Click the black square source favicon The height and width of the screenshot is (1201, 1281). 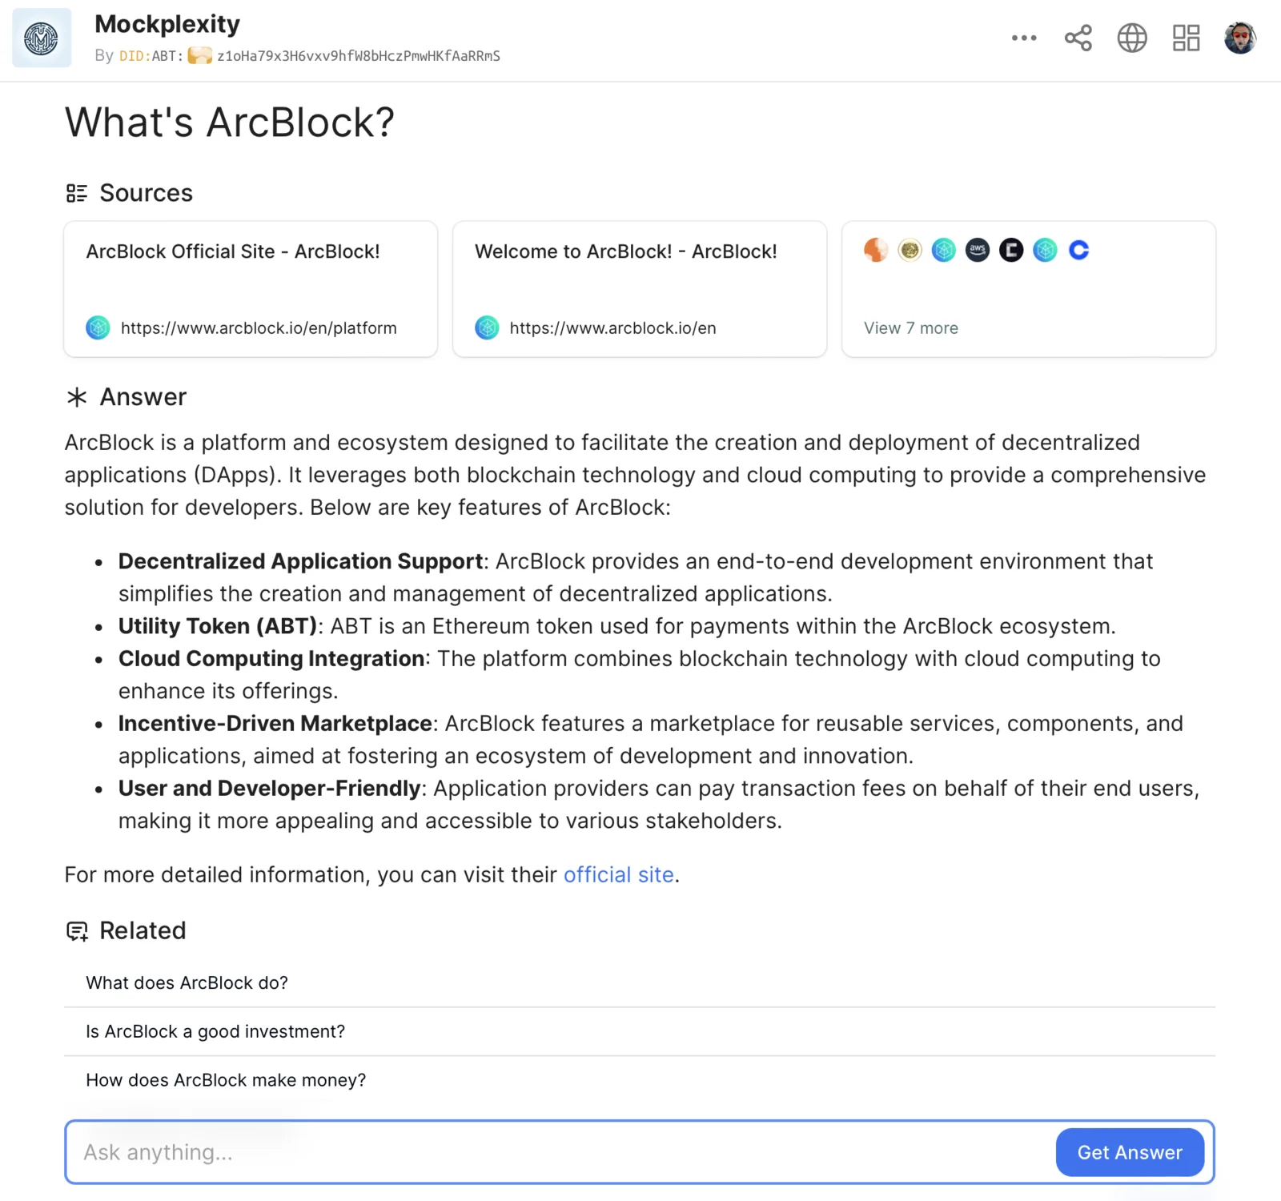tap(1011, 251)
